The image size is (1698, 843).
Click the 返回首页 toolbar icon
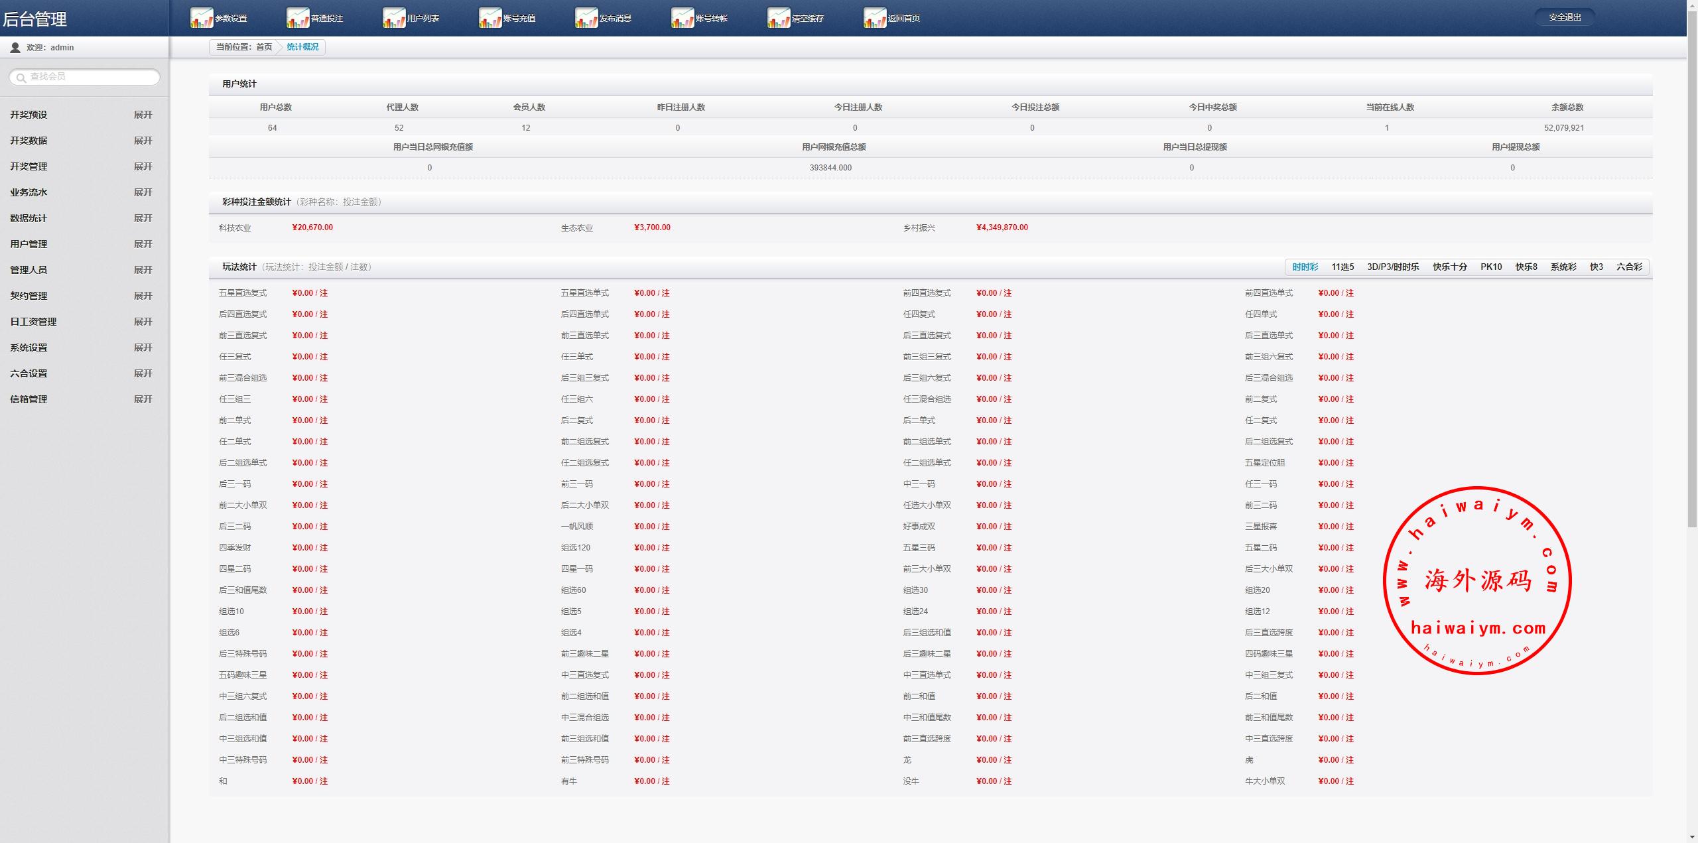coord(874,18)
